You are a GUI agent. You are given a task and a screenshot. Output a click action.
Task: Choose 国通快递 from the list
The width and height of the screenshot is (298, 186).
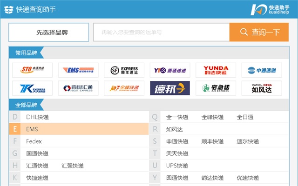click(37, 153)
